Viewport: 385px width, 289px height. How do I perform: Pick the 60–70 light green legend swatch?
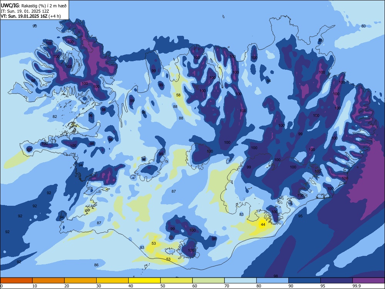[x=208, y=281]
